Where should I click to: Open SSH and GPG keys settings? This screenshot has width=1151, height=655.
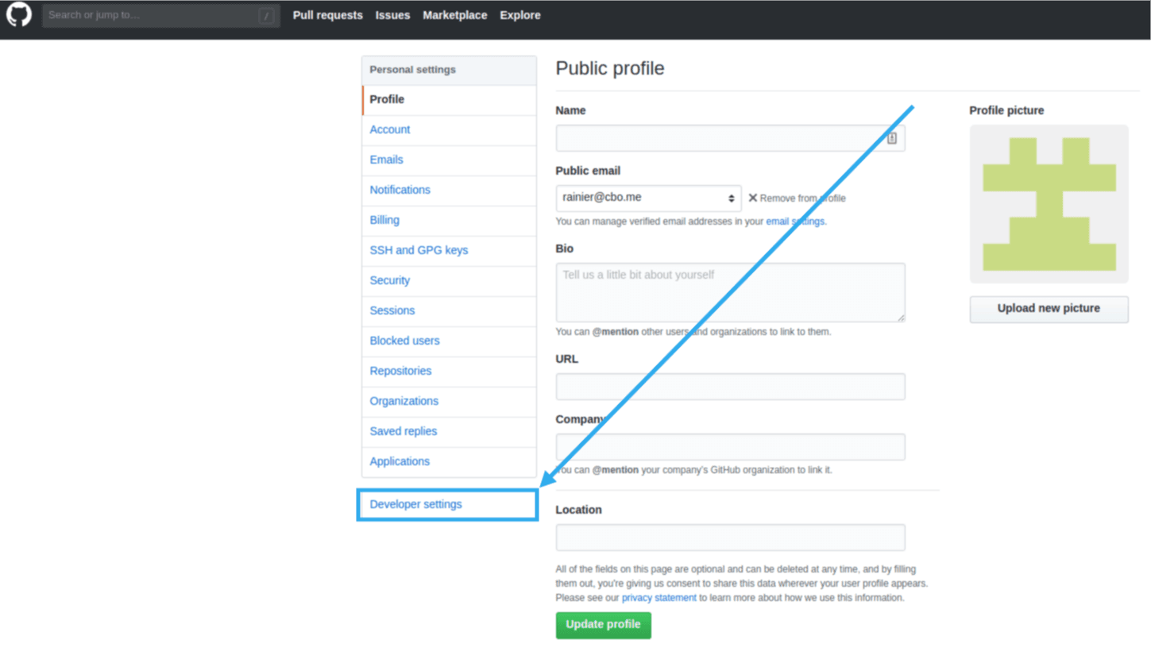point(449,251)
